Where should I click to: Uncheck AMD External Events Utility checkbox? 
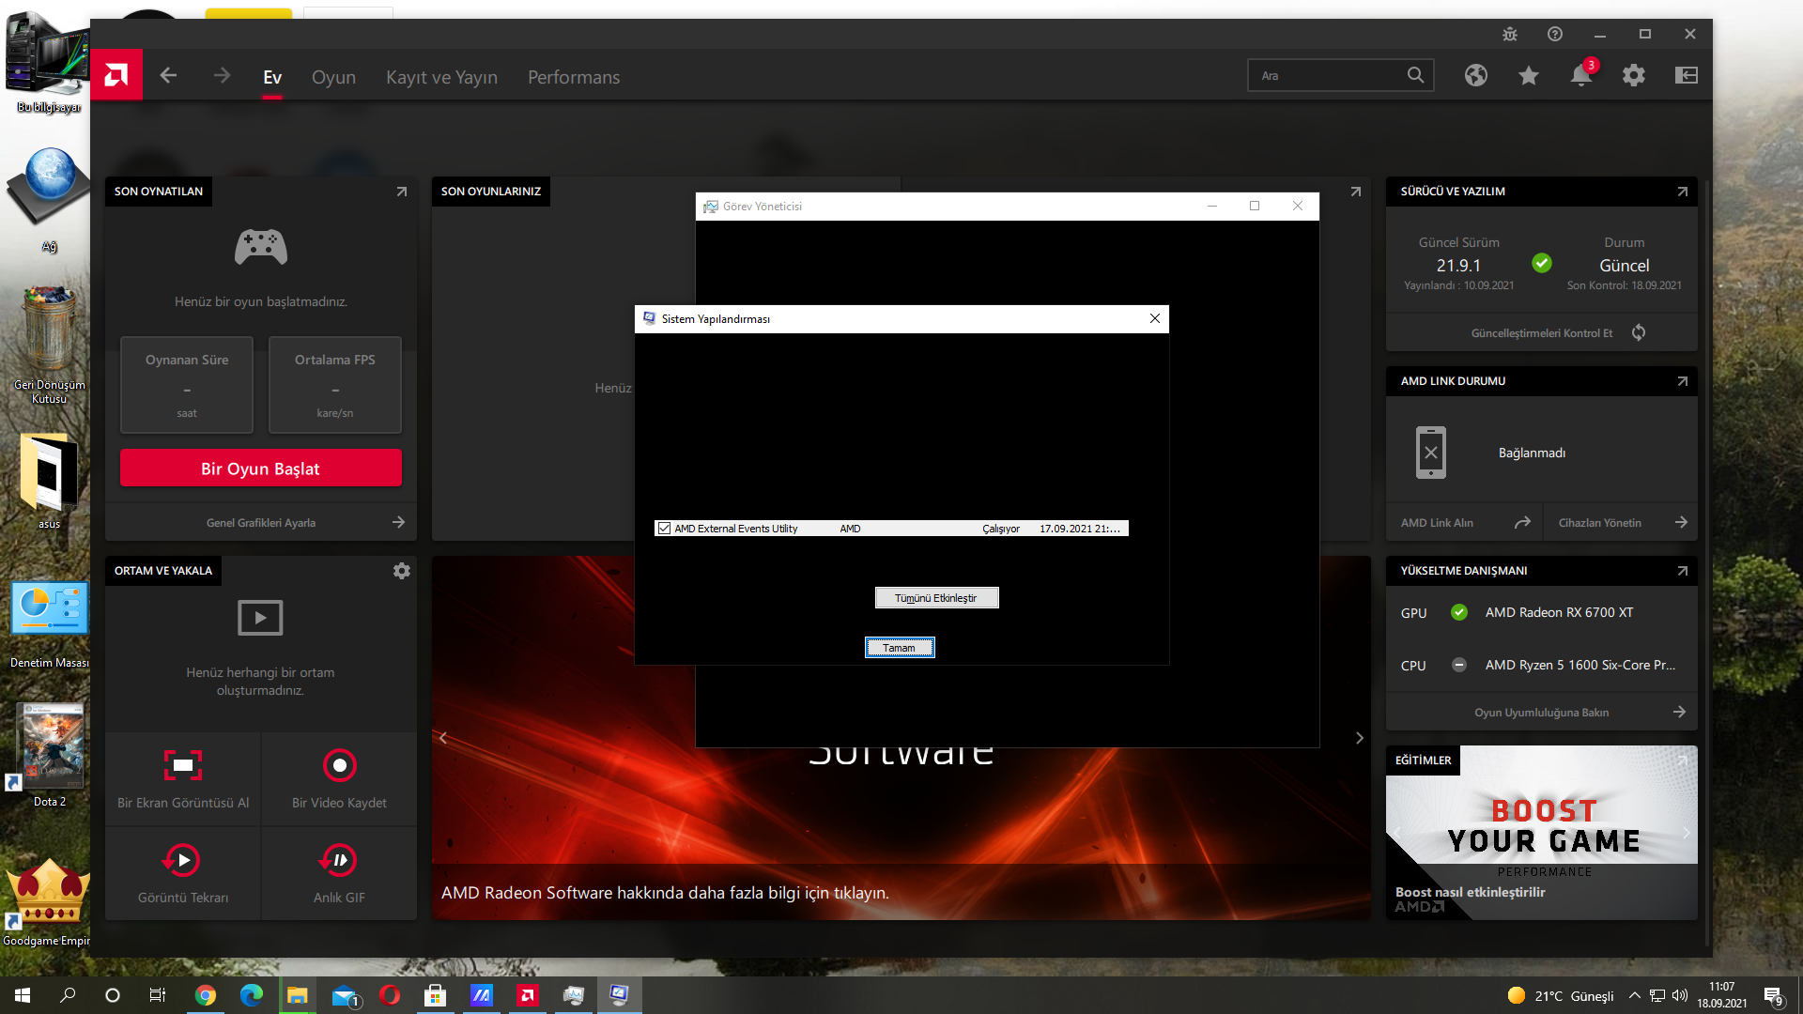point(665,529)
